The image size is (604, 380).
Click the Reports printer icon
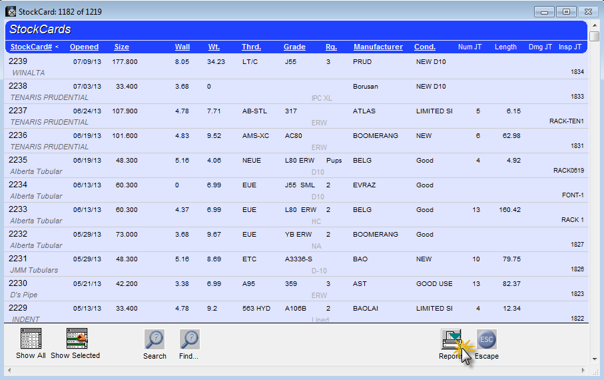pos(452,339)
